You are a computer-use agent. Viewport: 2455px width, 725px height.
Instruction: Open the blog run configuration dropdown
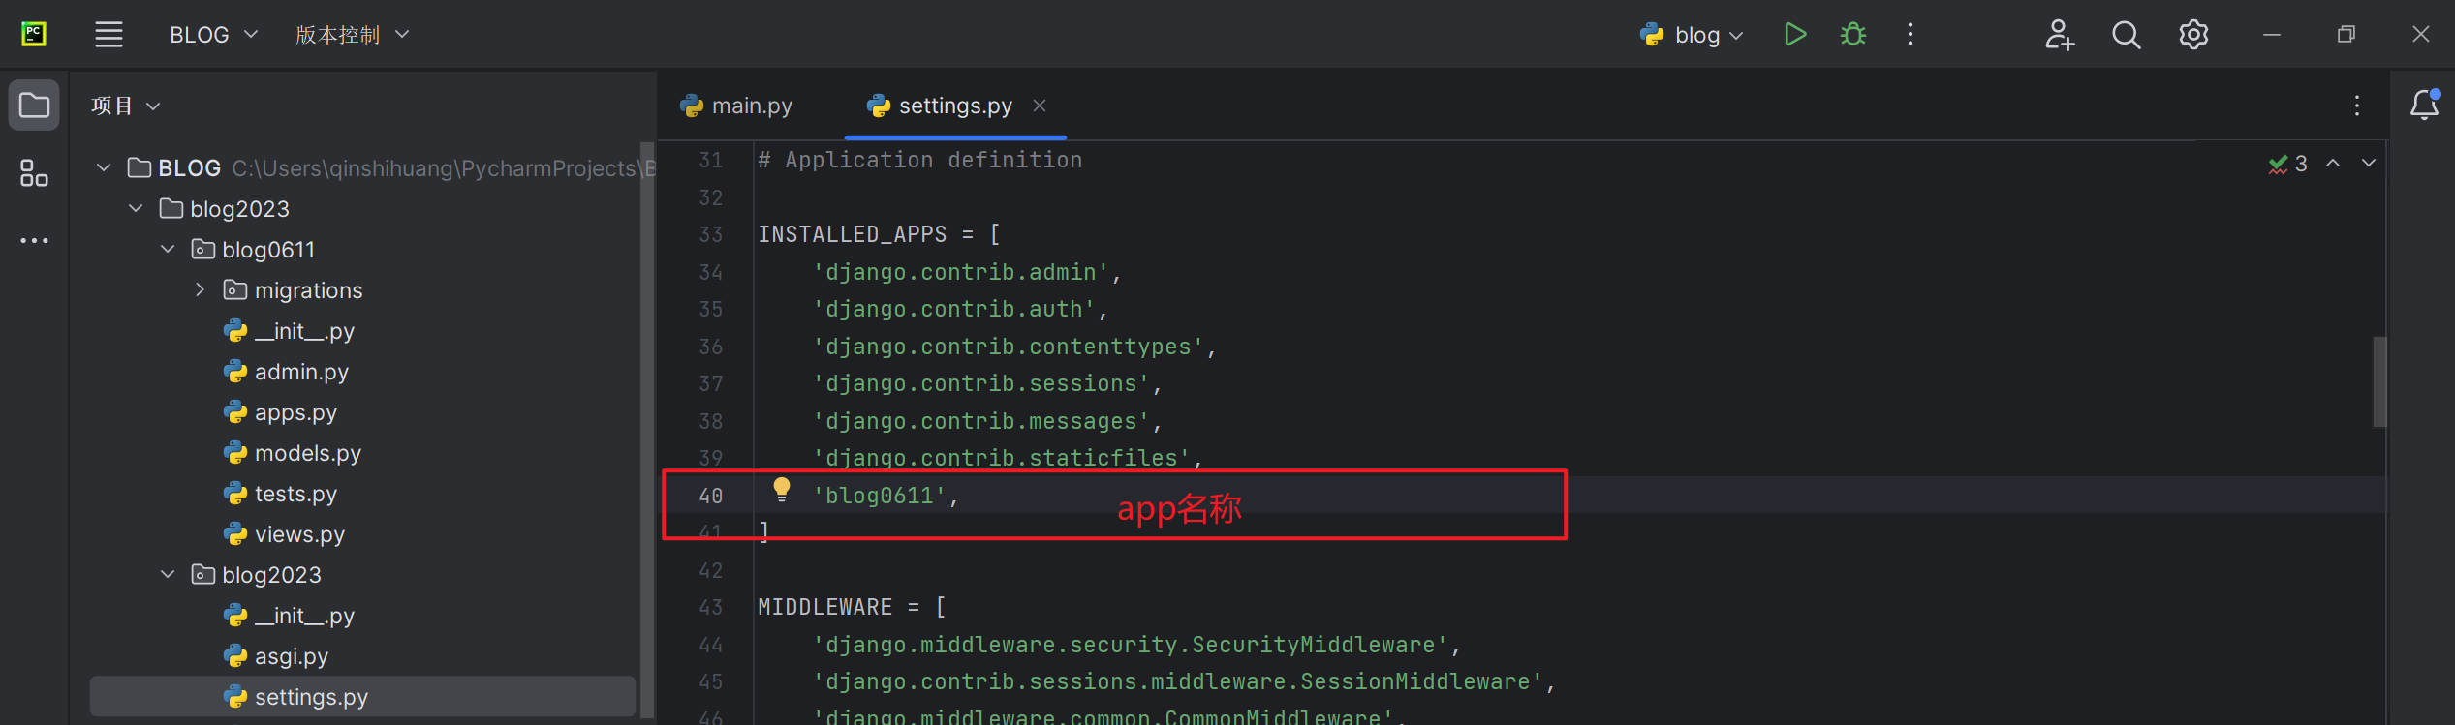pos(1692,35)
